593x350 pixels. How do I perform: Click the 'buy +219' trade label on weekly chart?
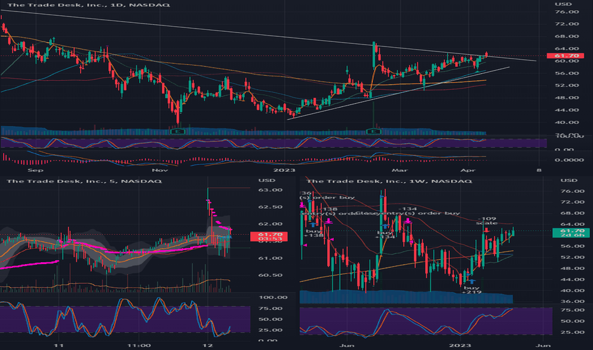coord(471,290)
